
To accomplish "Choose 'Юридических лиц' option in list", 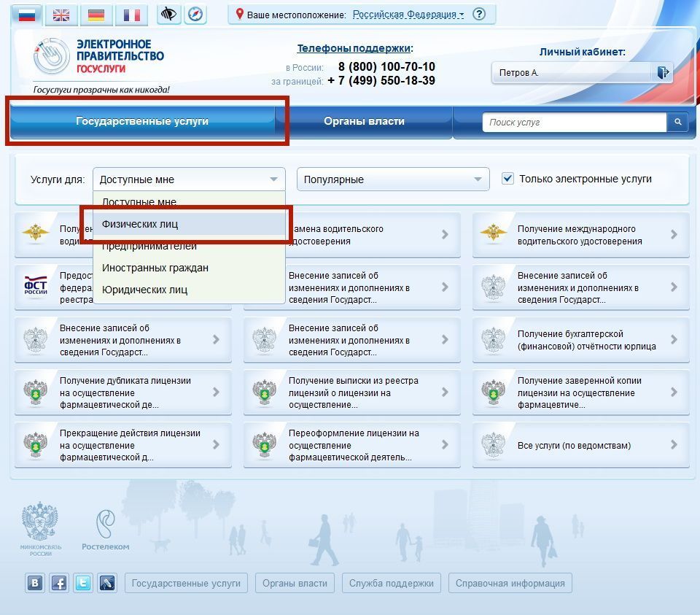I will coord(144,290).
